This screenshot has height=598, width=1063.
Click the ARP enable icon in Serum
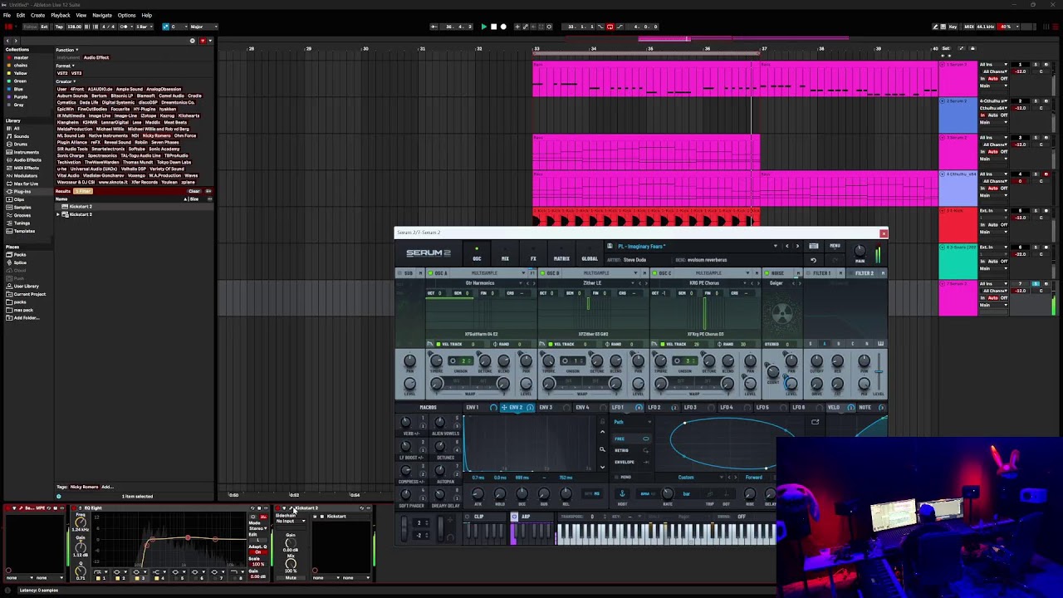tap(514, 517)
